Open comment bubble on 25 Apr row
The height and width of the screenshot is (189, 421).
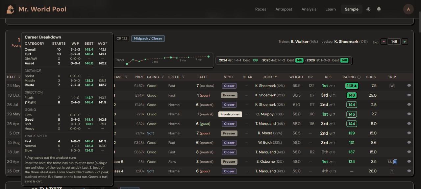click(409, 124)
